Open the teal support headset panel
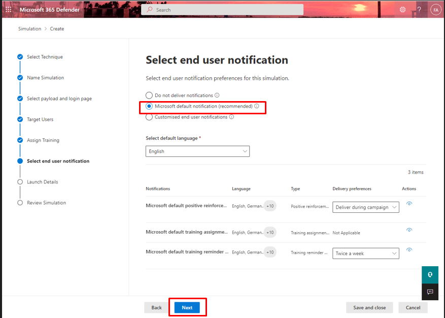Screen dimensions: 445x318 click(430, 274)
